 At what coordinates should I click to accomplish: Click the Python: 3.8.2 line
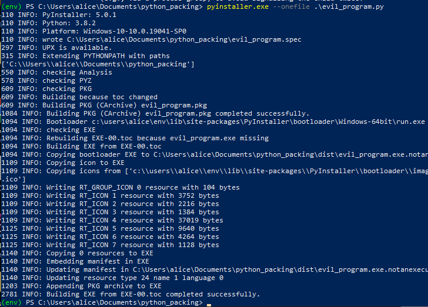coord(49,23)
